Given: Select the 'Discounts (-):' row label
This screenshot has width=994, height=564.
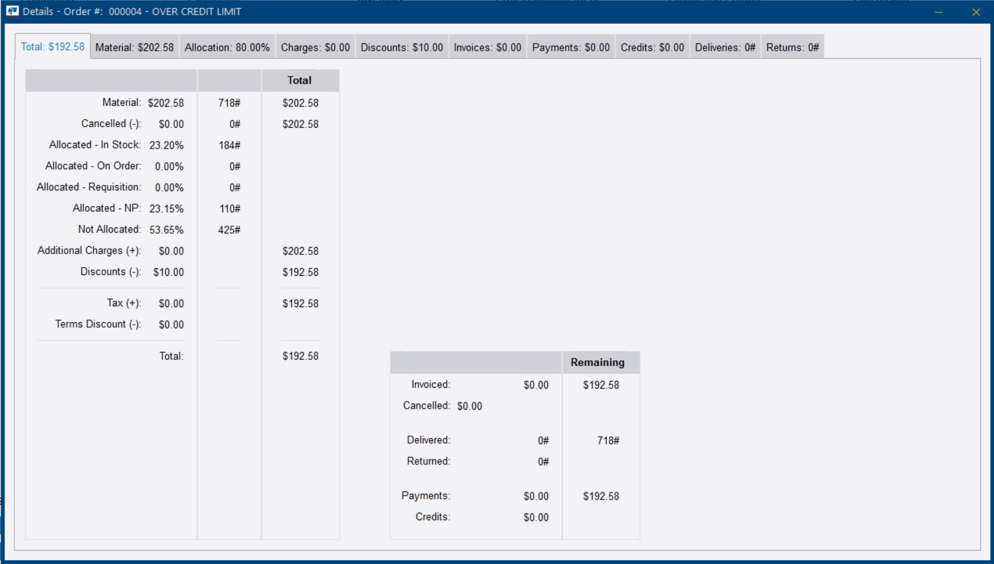Looking at the screenshot, I should coord(111,272).
